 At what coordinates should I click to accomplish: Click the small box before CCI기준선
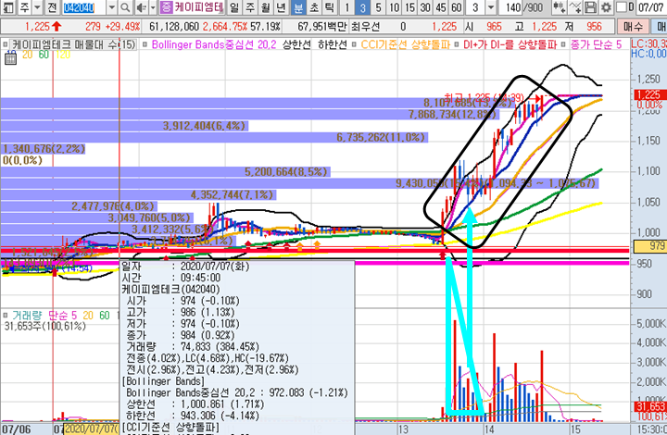354,44
